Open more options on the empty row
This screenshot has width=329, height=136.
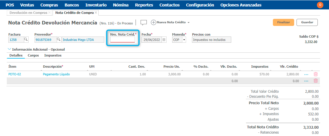(306, 81)
